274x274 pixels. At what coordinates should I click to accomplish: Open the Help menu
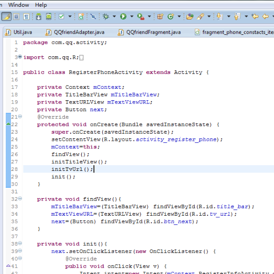pos(41,5)
